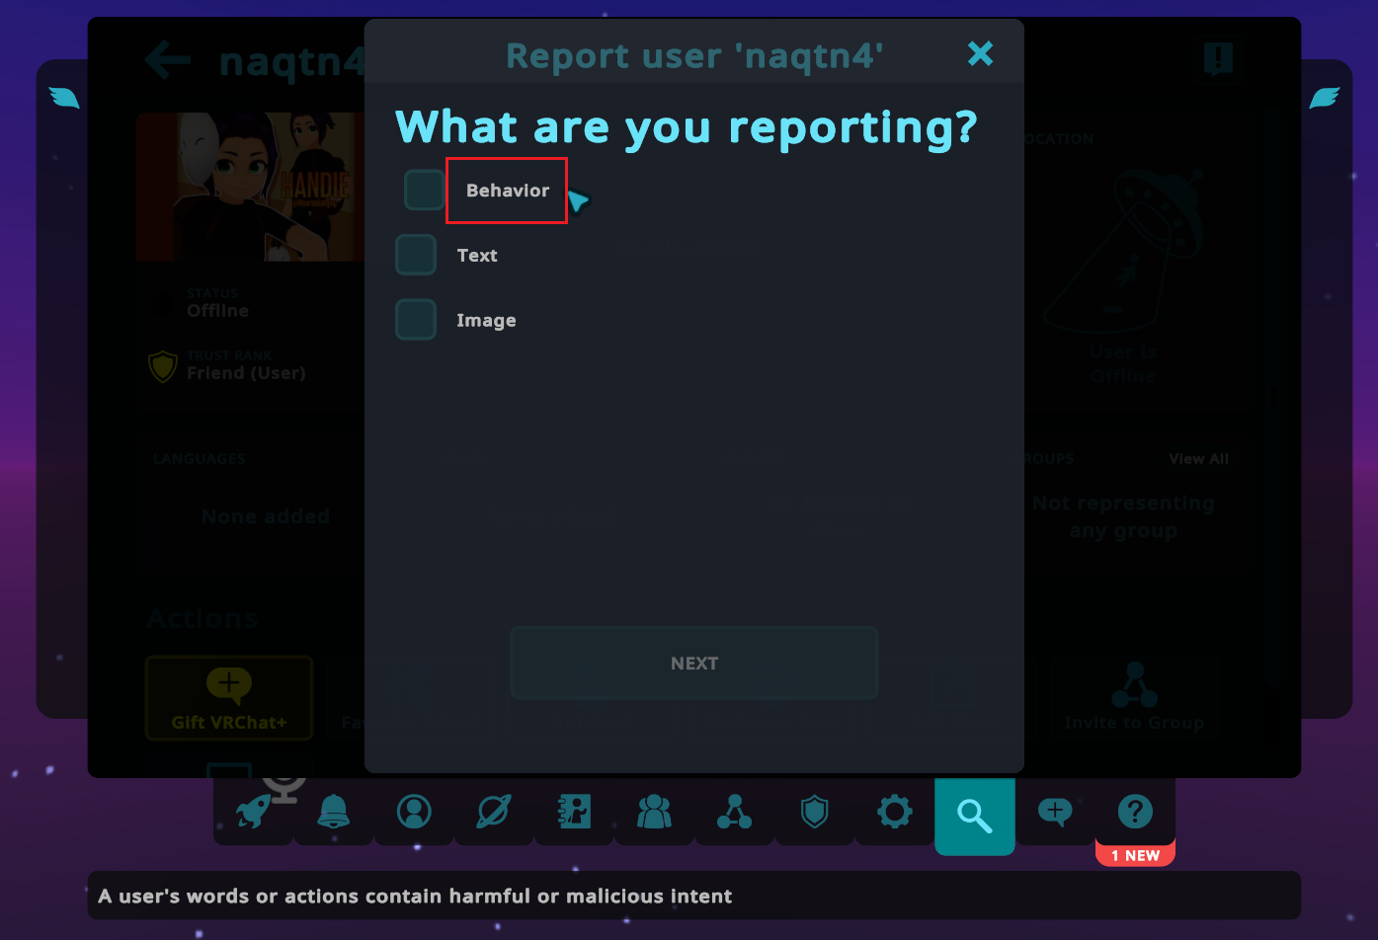Open the worlds planet icon

(x=493, y=812)
